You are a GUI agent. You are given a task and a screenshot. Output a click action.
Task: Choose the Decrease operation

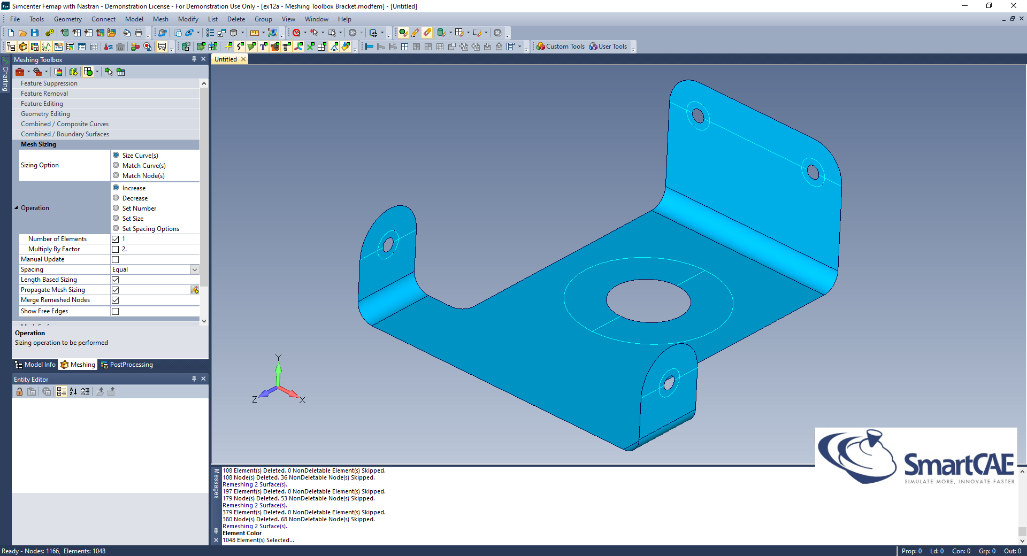pyautogui.click(x=116, y=198)
